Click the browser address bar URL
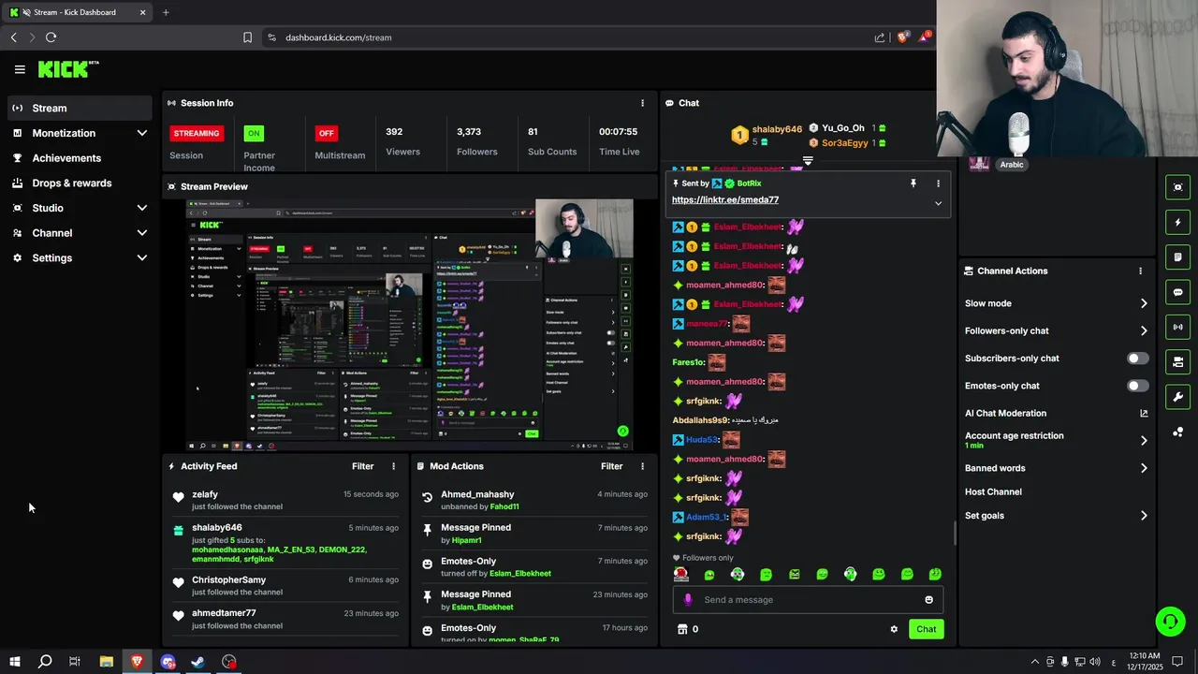1198x674 pixels. [x=339, y=37]
